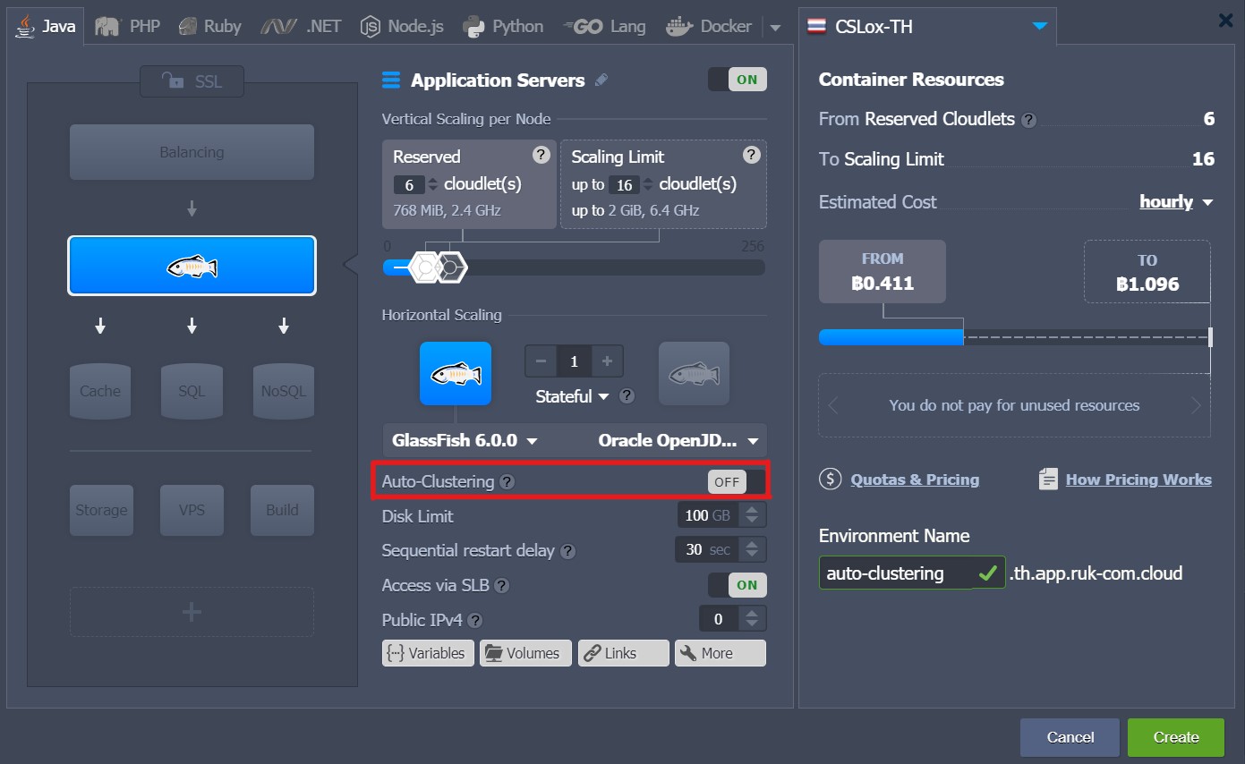Image resolution: width=1245 pixels, height=764 pixels.
Task: Open the How Pricing Works link
Action: tap(1138, 480)
